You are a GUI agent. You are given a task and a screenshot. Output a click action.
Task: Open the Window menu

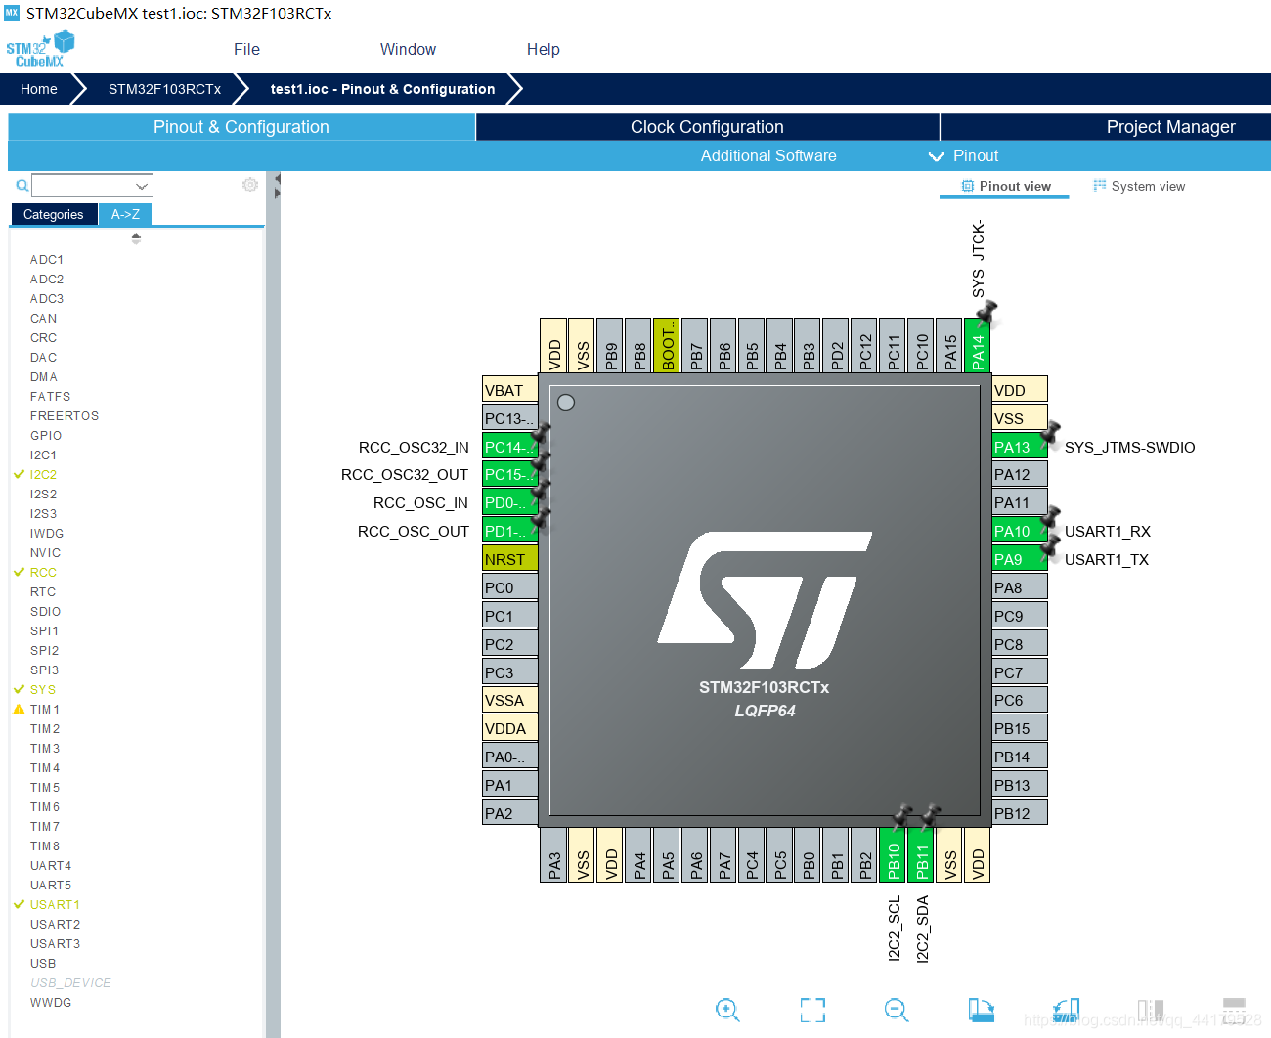click(x=408, y=49)
